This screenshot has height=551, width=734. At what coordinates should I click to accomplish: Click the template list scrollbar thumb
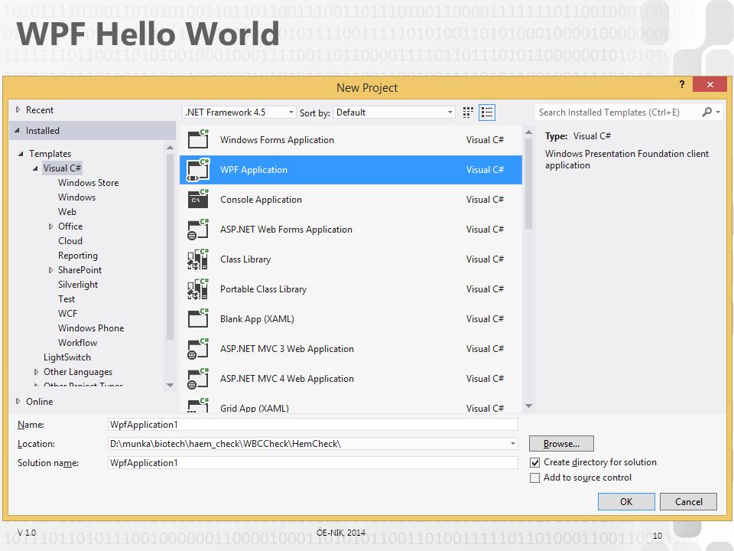pyautogui.click(x=528, y=184)
